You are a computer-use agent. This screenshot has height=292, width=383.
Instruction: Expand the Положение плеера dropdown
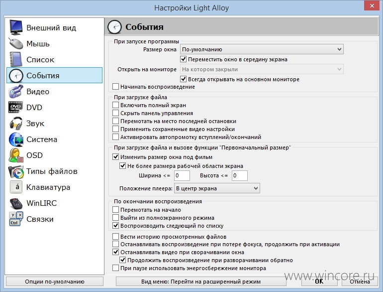point(217,188)
